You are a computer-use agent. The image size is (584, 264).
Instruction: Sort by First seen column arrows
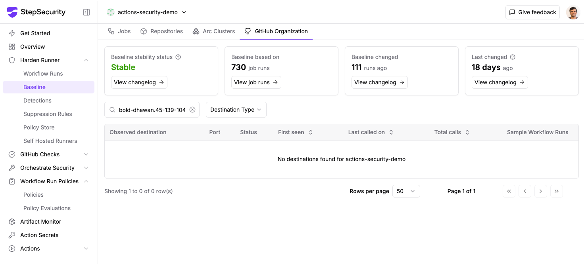(x=311, y=132)
